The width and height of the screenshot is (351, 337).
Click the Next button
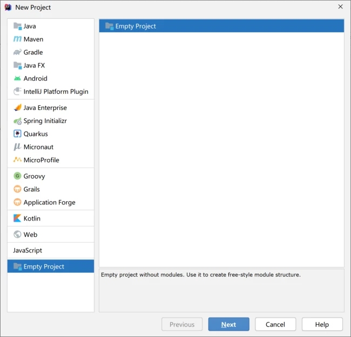click(228, 324)
